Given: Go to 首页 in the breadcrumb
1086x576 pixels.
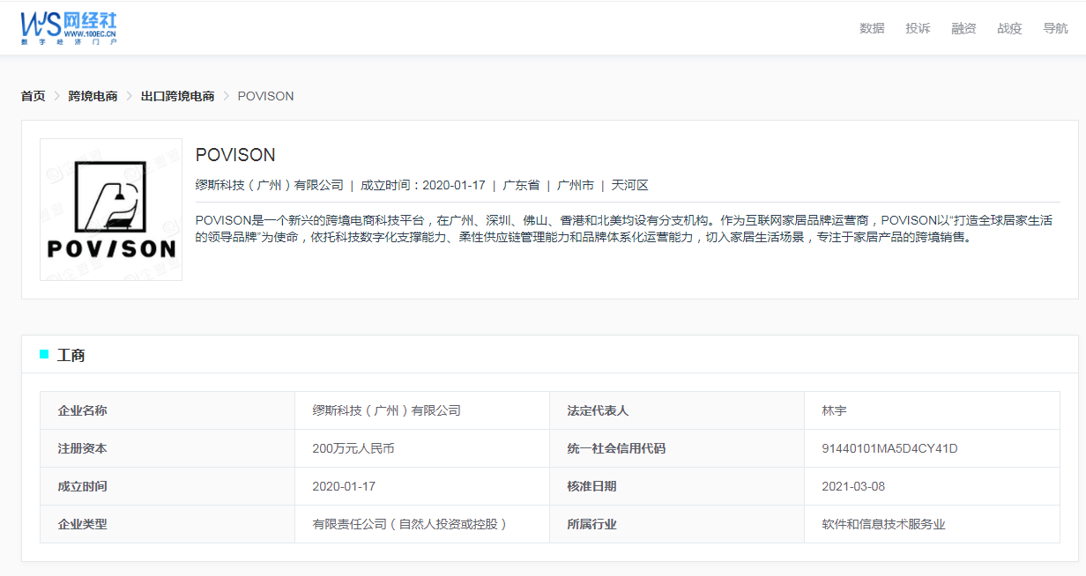Looking at the screenshot, I should [x=33, y=96].
